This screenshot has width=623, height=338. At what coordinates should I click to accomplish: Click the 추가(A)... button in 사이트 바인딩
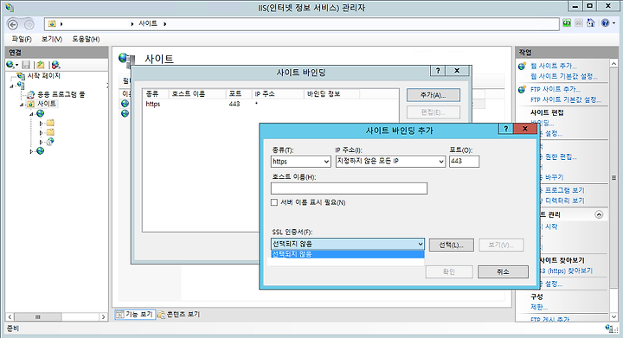click(434, 95)
